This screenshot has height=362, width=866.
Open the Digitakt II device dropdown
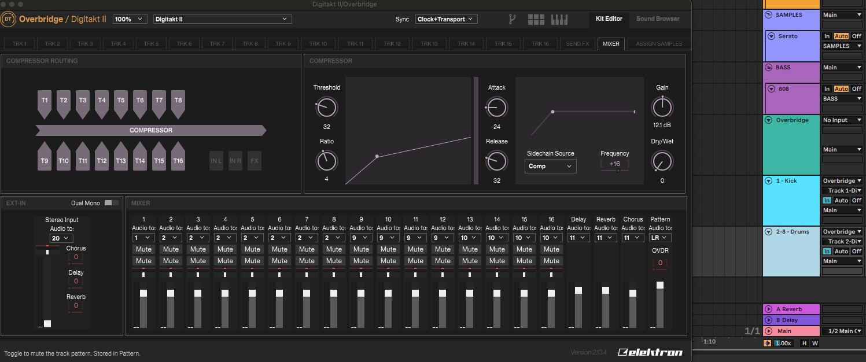point(223,19)
